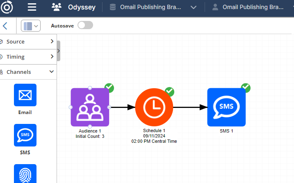294x183 pixels.
Task: Click the Odyssey people group icon
Action: [x=57, y=7]
